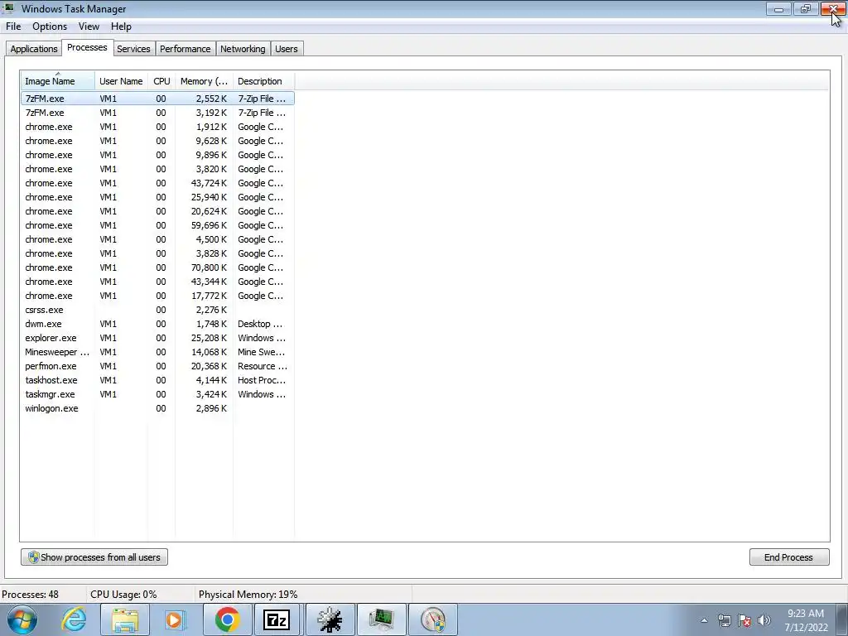Viewport: 848px width, 636px height.
Task: Open the network status tray icon
Action: click(x=724, y=620)
